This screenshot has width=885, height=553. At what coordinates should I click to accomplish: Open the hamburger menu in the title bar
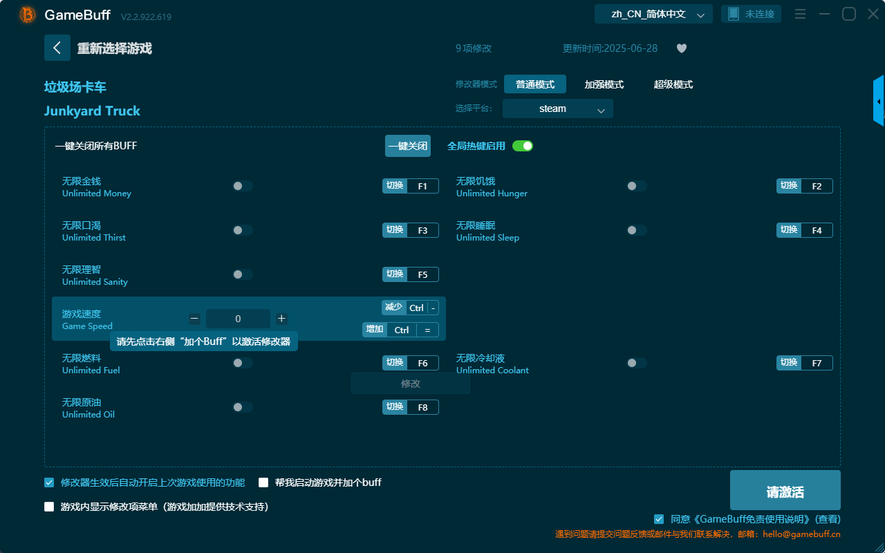(800, 13)
